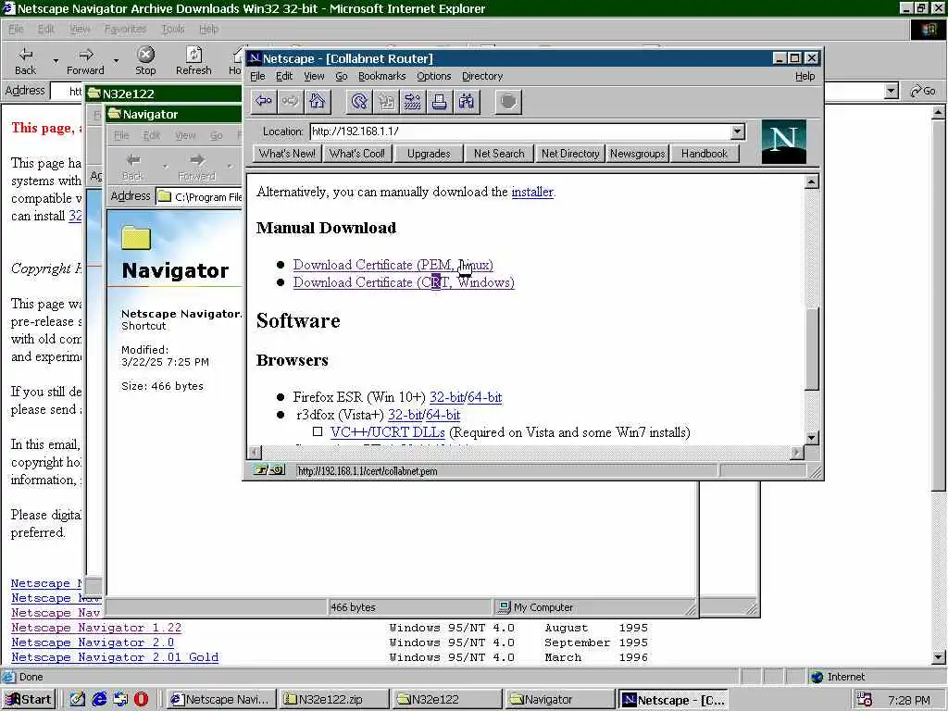This screenshot has height=711, width=948.
Task: Click Netscape's Stop traffic-light icon
Action: tap(508, 102)
